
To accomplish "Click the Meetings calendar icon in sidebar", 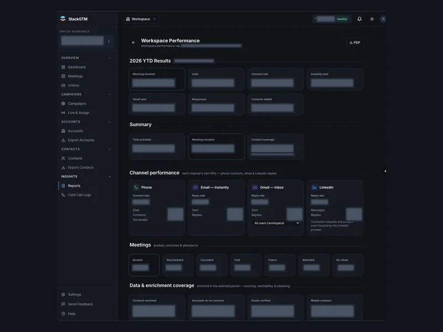I will (63, 76).
